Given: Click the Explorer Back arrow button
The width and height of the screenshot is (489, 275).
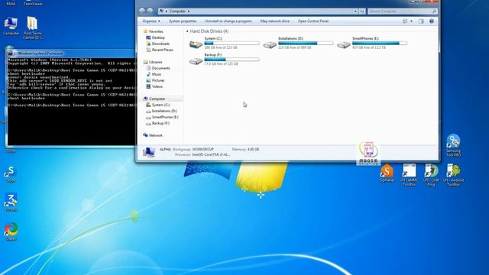Looking at the screenshot, I should (x=142, y=11).
